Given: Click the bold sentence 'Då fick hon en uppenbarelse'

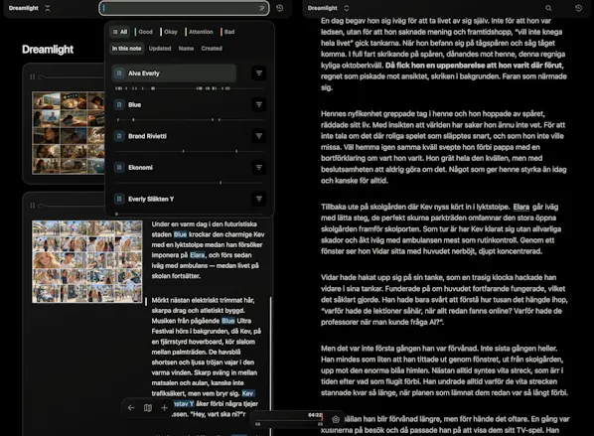Looking at the screenshot, I should pyautogui.click(x=474, y=66).
